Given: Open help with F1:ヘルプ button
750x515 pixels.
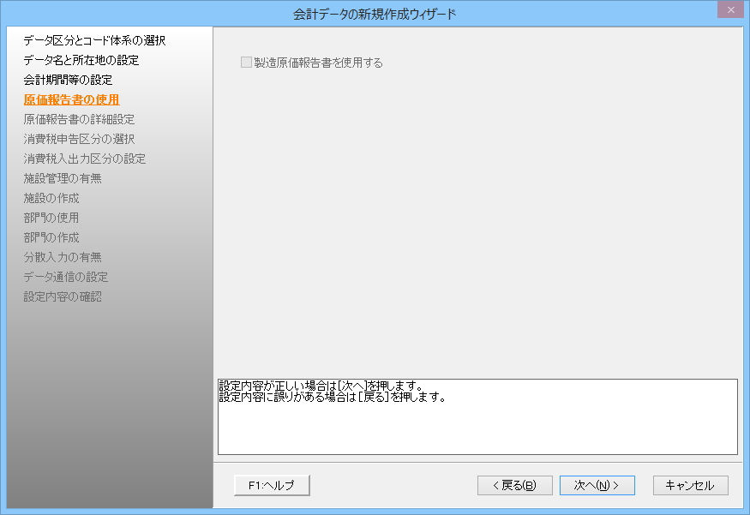Looking at the screenshot, I should pos(272,485).
